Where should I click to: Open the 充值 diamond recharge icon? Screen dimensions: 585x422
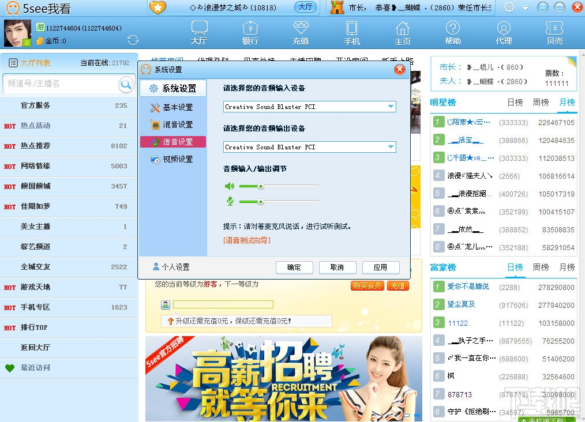(x=301, y=33)
